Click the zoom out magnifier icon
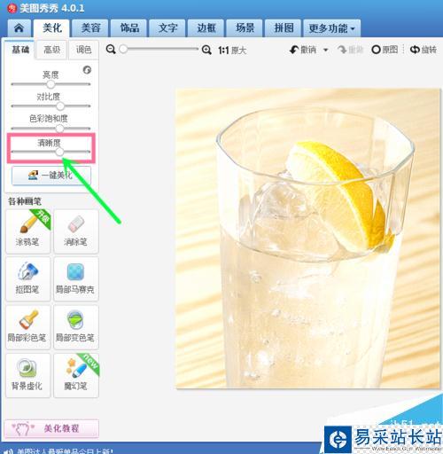The height and width of the screenshot is (454, 443). [x=111, y=50]
